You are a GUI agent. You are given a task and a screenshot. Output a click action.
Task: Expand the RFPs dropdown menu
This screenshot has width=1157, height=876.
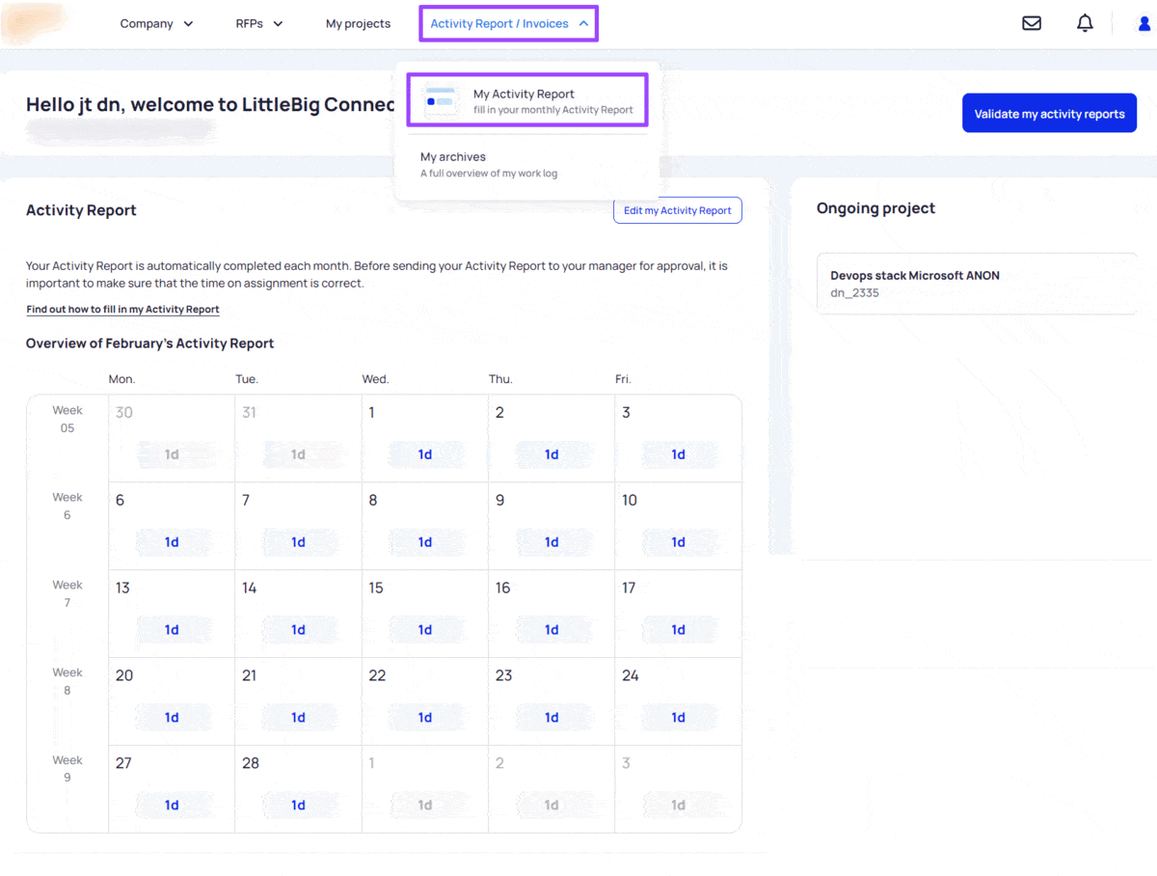pyautogui.click(x=259, y=24)
